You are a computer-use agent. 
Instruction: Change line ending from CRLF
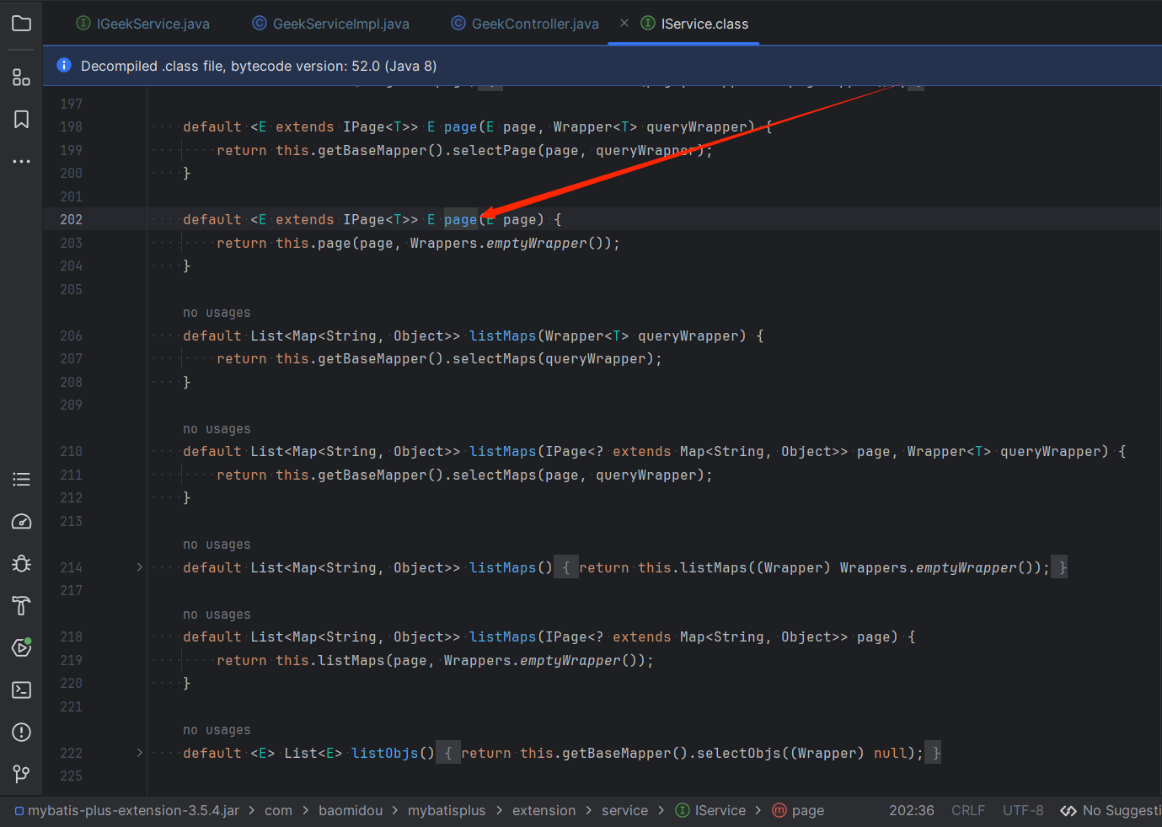click(968, 810)
